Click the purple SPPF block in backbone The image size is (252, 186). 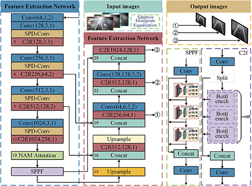coord(37,171)
